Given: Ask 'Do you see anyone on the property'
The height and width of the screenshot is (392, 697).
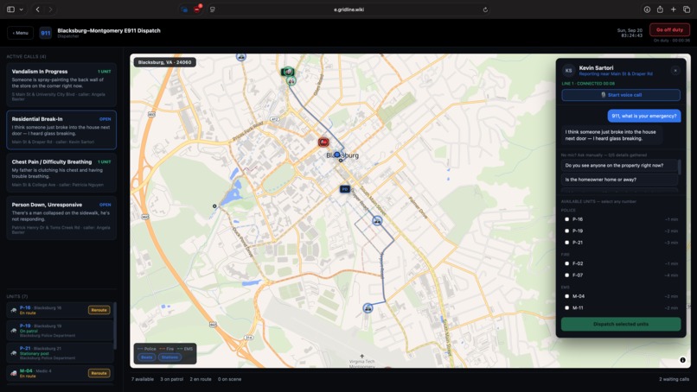Looking at the screenshot, I should tap(619, 166).
